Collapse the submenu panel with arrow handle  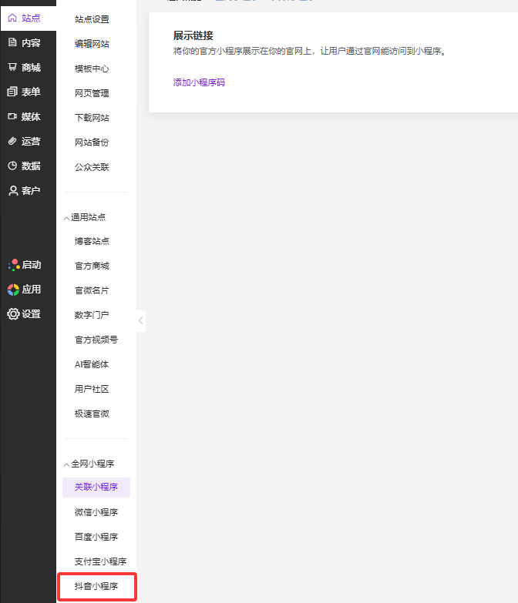141,320
